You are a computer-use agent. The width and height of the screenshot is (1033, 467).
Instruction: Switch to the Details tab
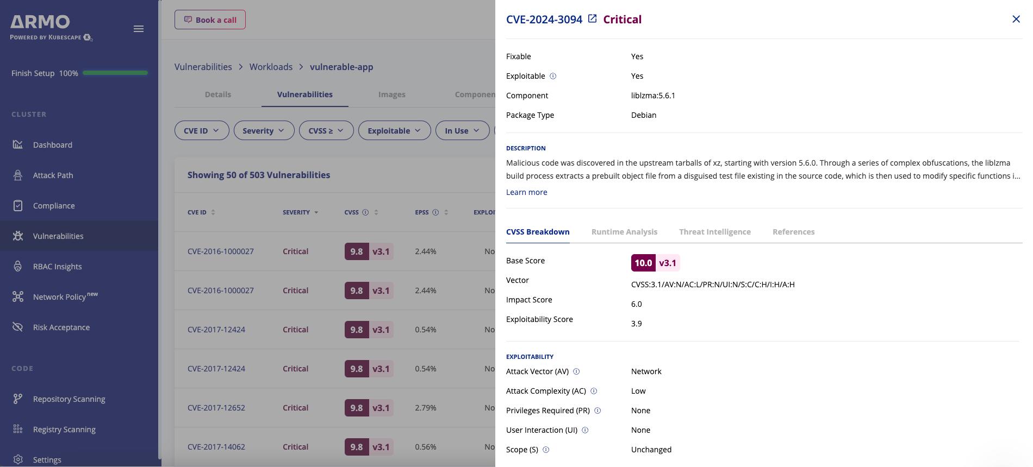(218, 94)
